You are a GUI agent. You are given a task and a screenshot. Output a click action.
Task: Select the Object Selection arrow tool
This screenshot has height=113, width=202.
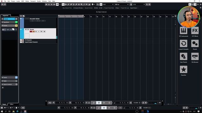tap(63, 4)
